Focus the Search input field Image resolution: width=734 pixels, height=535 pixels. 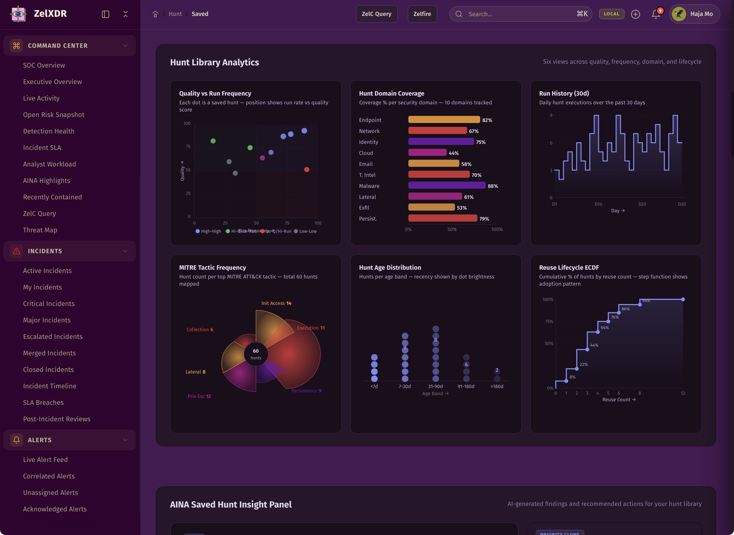519,14
